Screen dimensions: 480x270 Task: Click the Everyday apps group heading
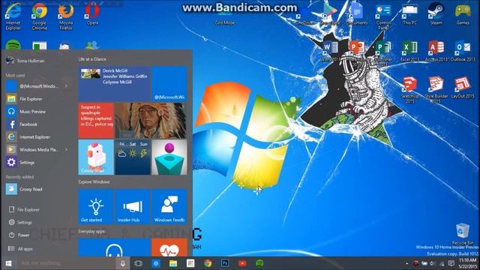[x=91, y=232]
